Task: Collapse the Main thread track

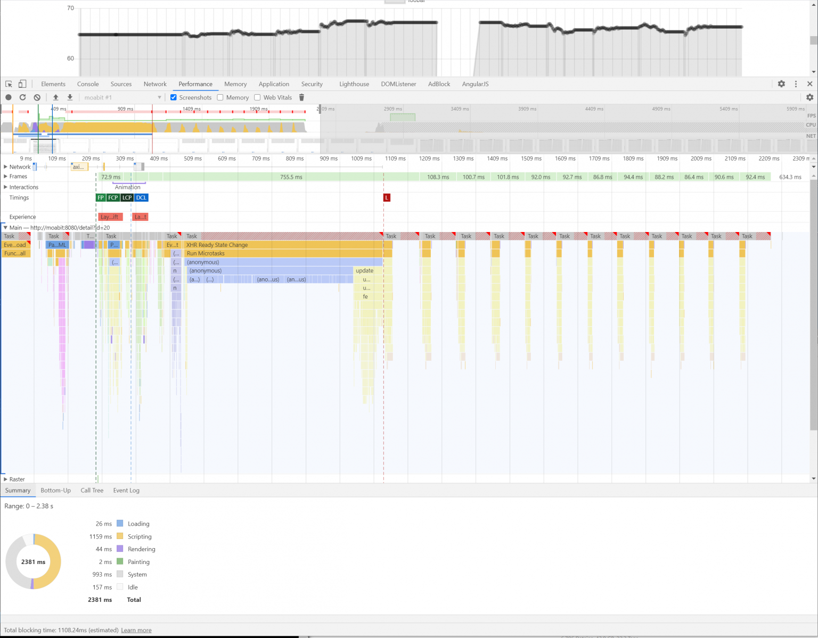Action: 5,227
